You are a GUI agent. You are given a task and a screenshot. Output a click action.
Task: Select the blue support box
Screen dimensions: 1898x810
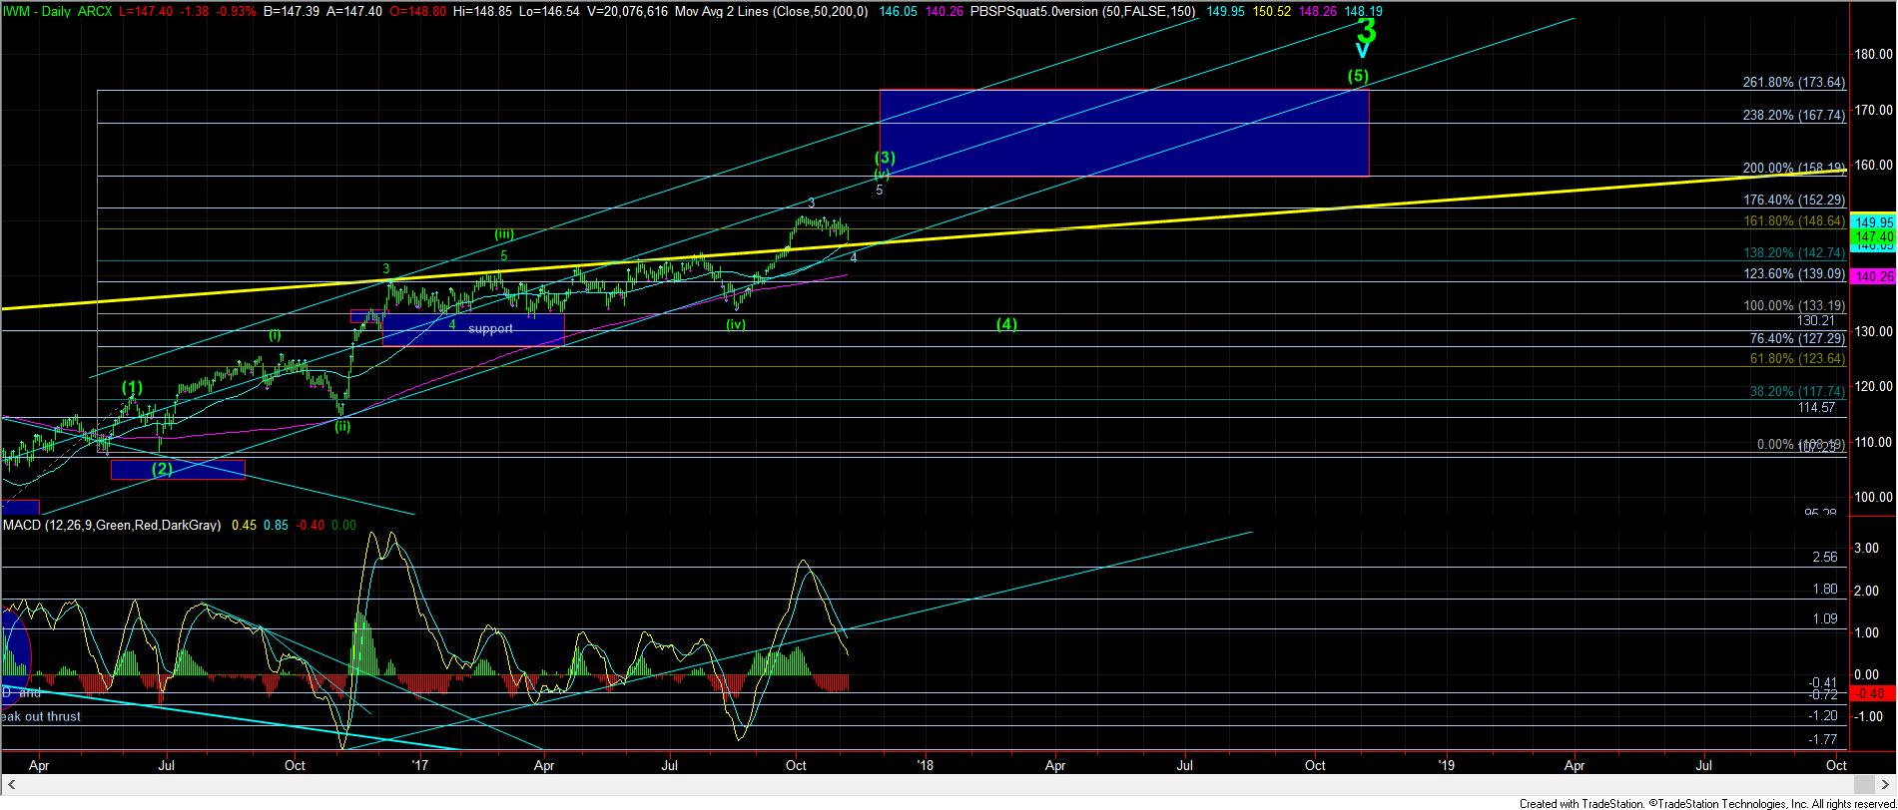click(473, 329)
